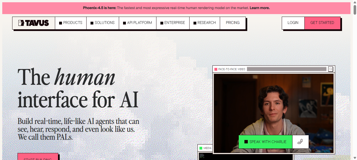357x160 pixels.
Task: Click the scrollbar down arrow
Action: [355, 158]
